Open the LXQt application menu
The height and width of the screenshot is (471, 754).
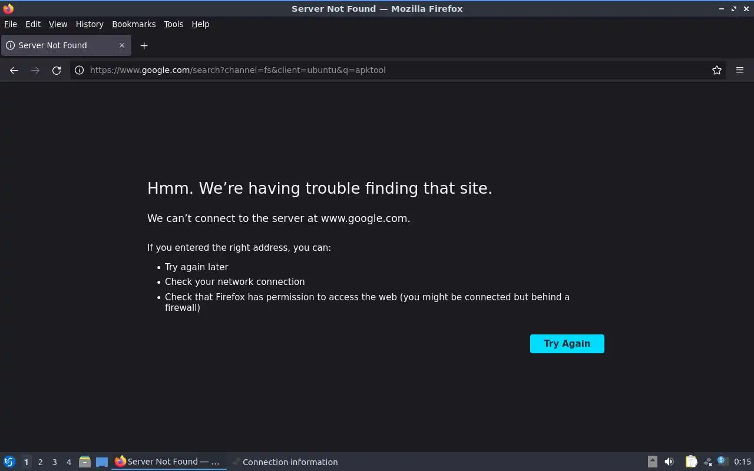[9, 462]
